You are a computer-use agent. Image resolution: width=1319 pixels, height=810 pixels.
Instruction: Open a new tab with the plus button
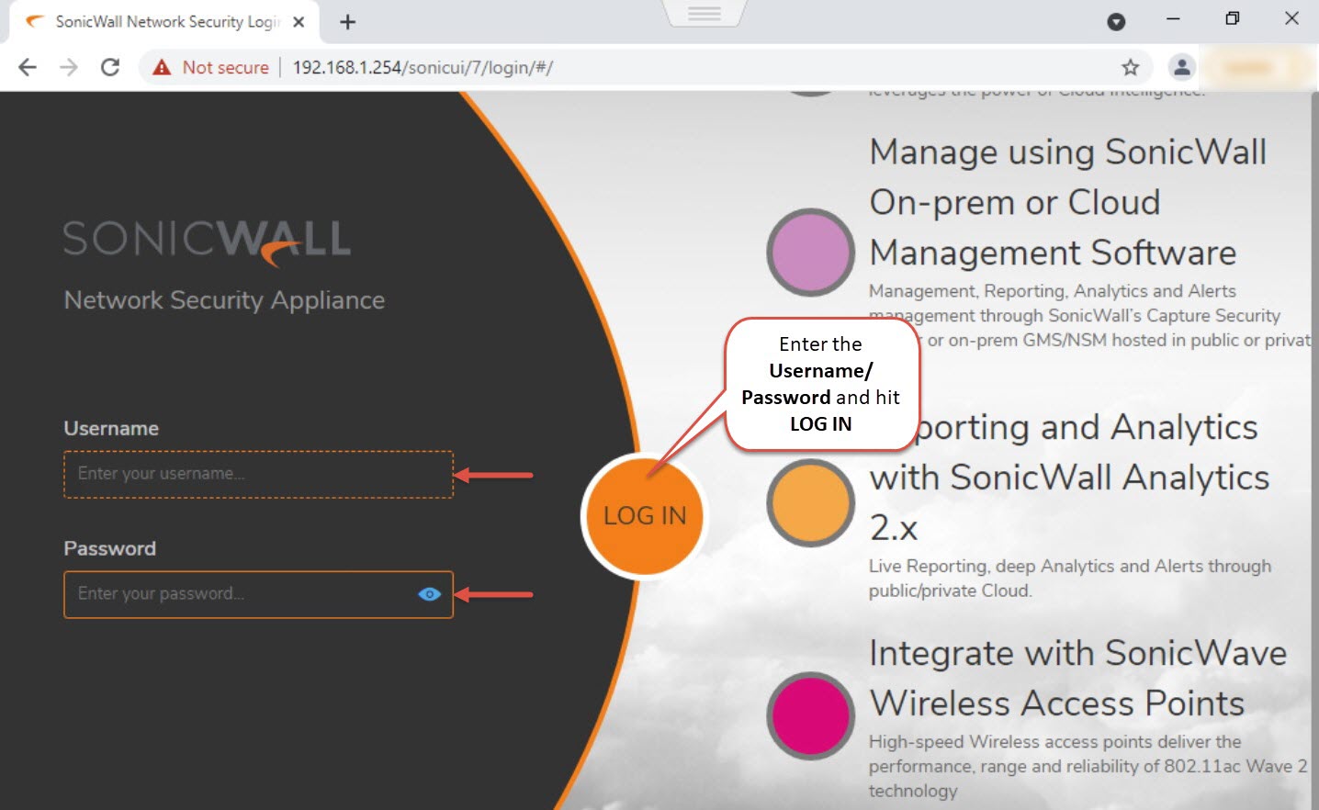point(347,22)
